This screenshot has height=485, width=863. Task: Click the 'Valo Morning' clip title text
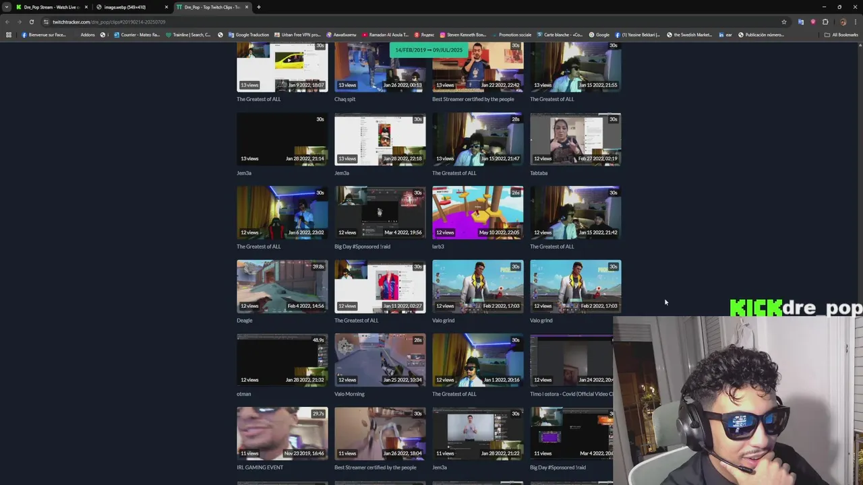pyautogui.click(x=349, y=394)
